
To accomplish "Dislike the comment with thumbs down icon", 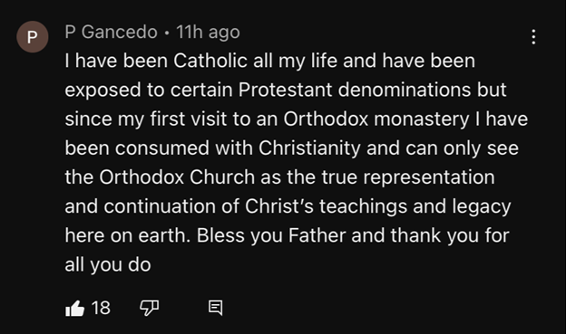I will (149, 308).
